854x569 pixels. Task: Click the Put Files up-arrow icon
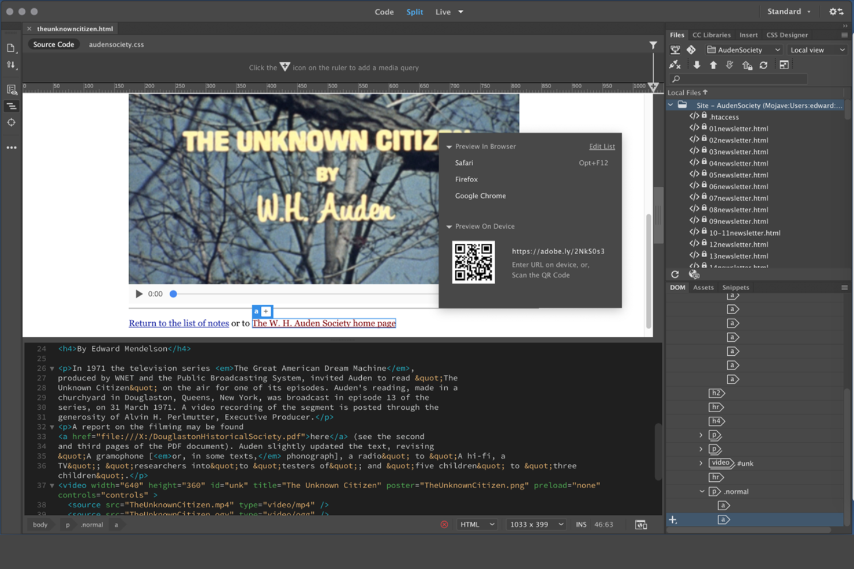[x=714, y=65]
